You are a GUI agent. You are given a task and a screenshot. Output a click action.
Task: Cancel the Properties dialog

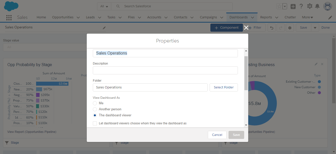(217, 135)
